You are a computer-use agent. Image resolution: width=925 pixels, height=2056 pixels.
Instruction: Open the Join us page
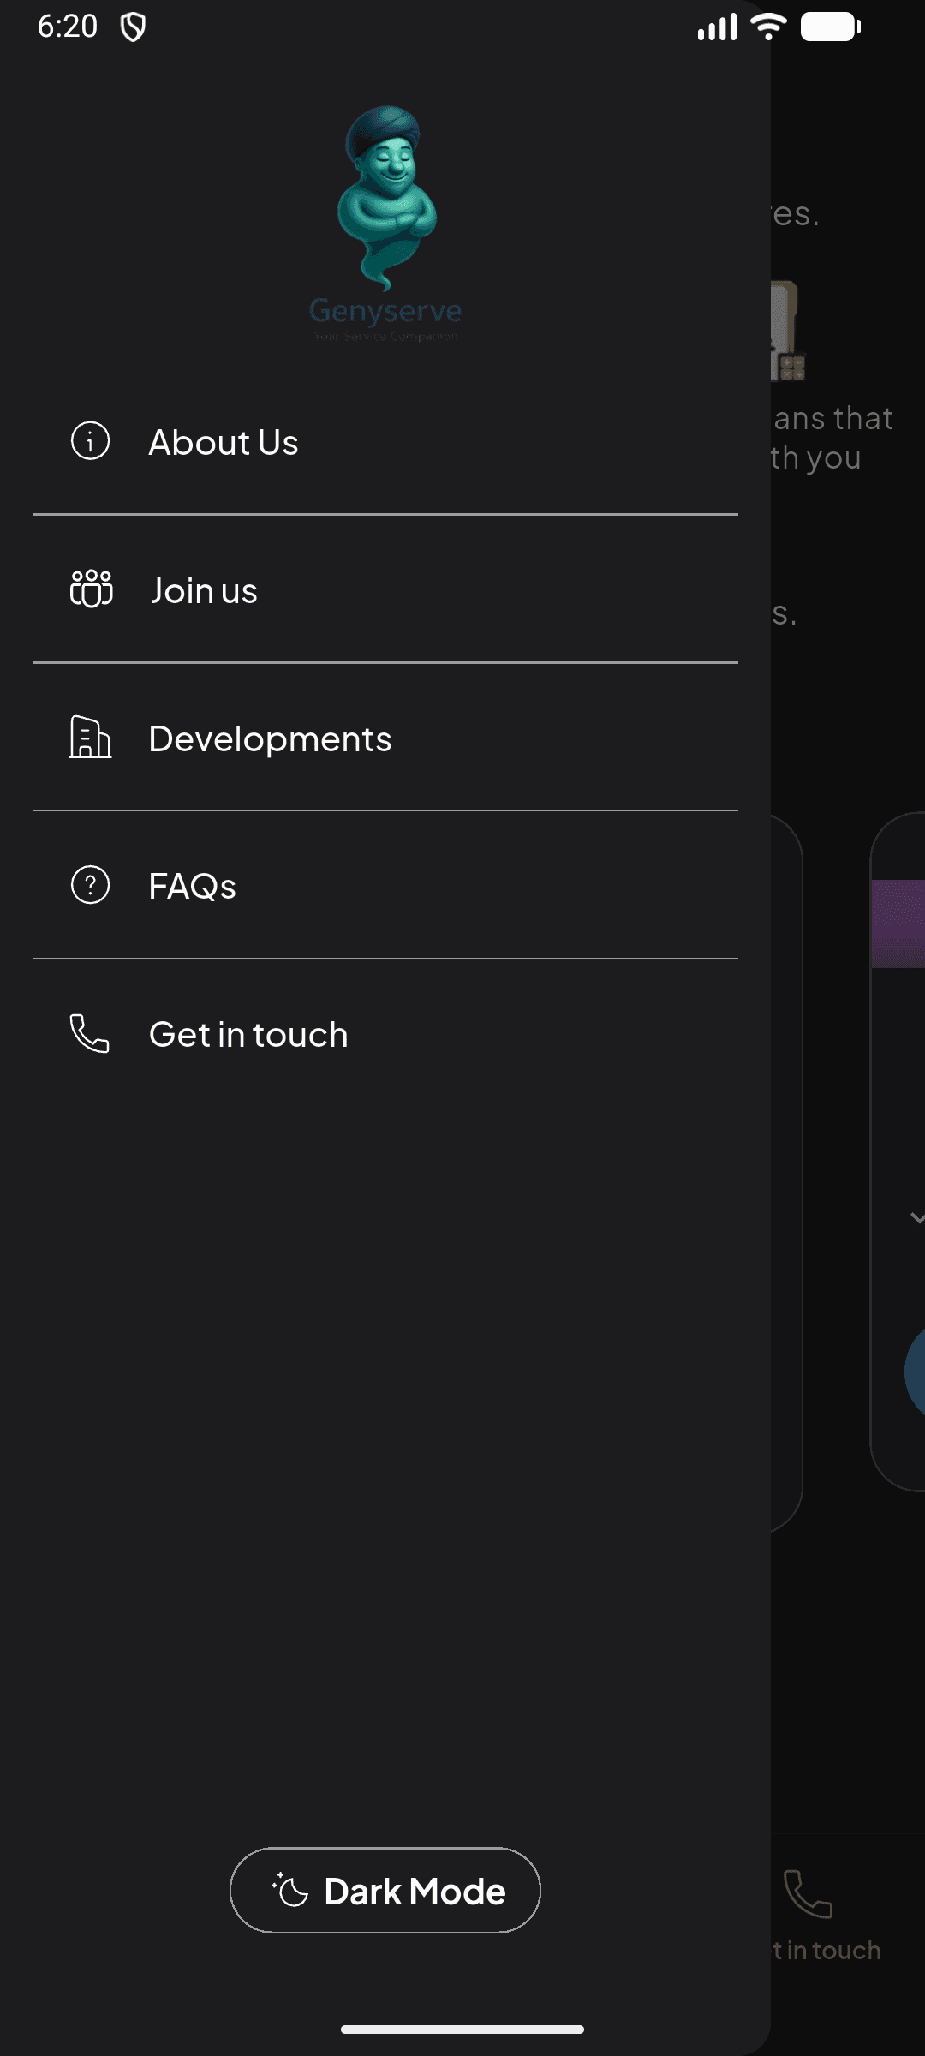[x=203, y=589]
